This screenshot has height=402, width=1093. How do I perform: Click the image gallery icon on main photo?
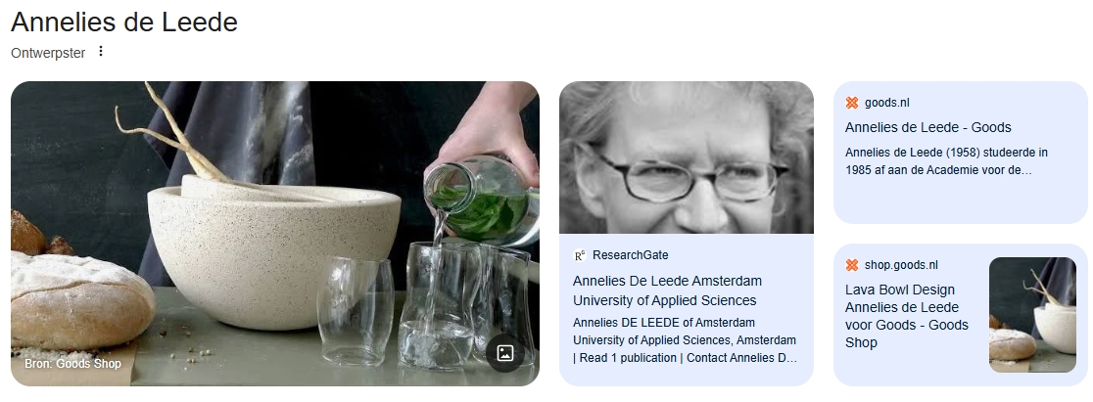coord(505,353)
